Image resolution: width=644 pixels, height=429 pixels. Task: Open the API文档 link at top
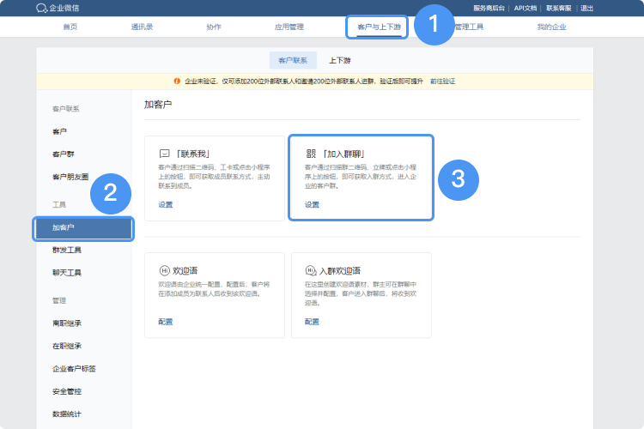[526, 8]
